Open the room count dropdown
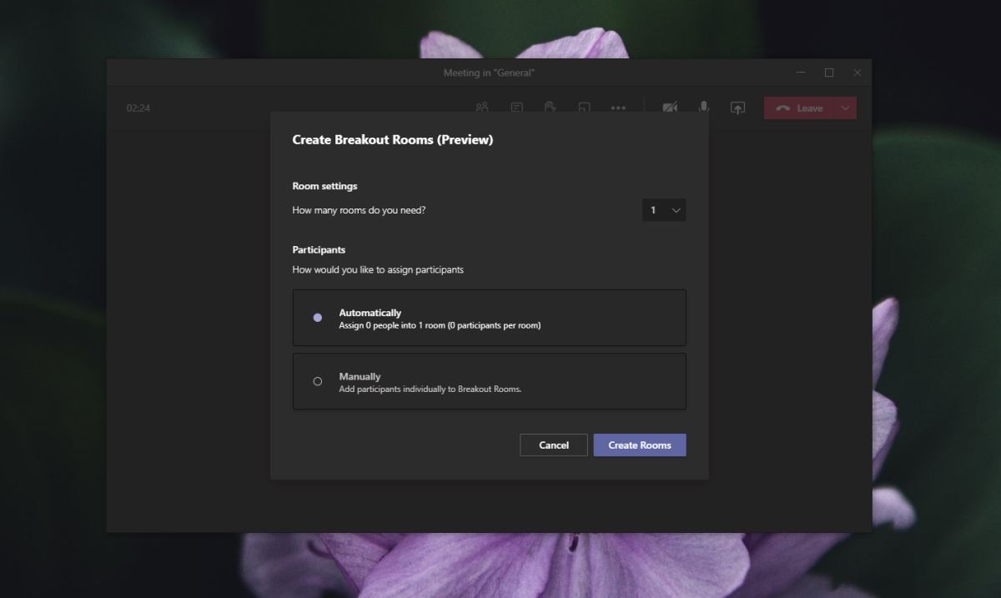Viewport: 1001px width, 598px height. [x=664, y=209]
